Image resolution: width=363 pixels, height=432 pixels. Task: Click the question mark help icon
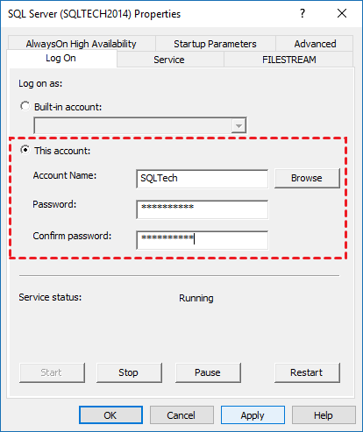pyautogui.click(x=302, y=13)
